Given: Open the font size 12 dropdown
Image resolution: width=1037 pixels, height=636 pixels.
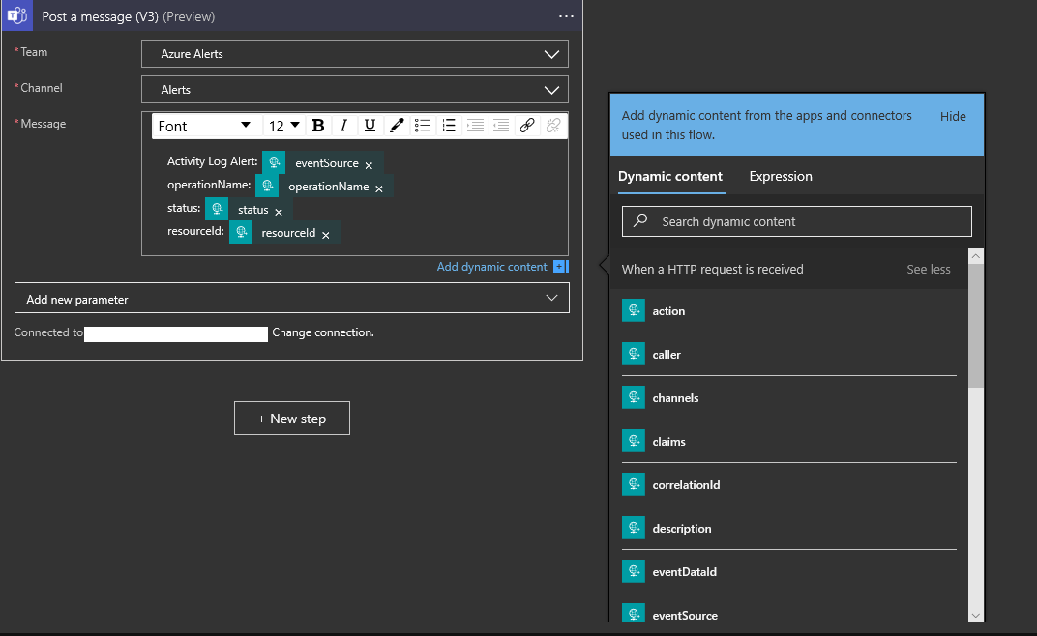Looking at the screenshot, I should tap(283, 126).
